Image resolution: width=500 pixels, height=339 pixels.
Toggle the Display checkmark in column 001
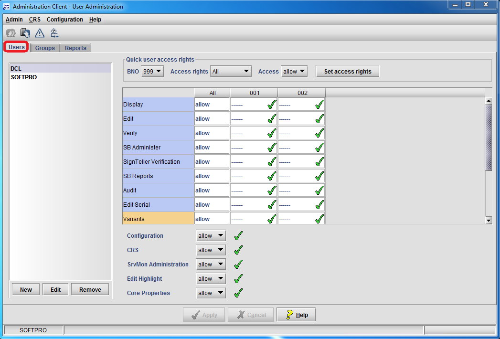coord(272,105)
